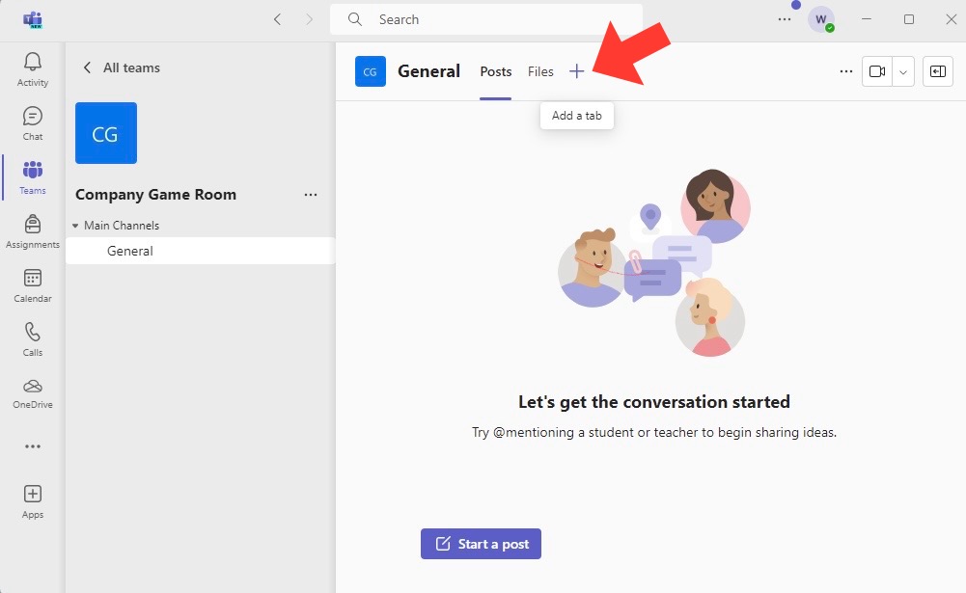Open the profile avatar W menu

(x=821, y=19)
